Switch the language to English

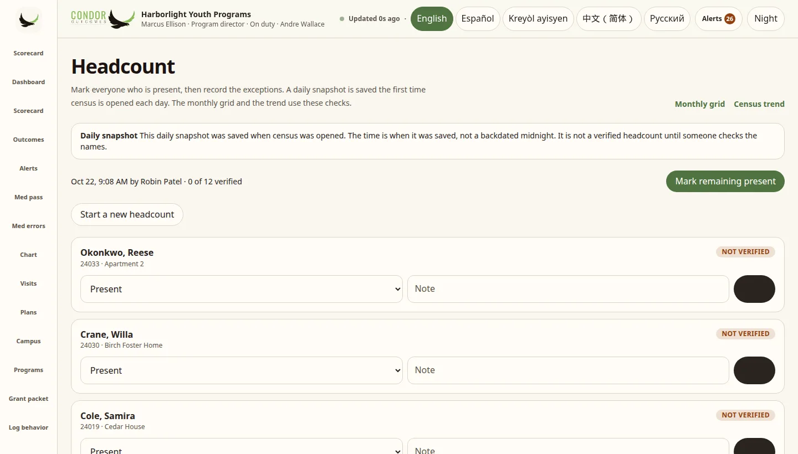pos(432,19)
